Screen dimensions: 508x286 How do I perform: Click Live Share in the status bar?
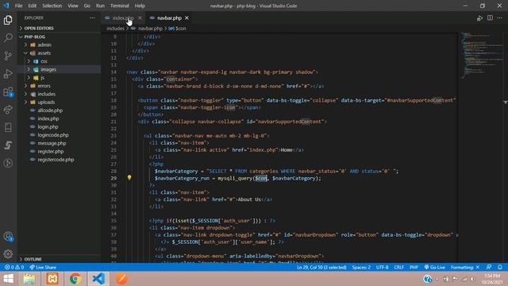[x=43, y=267]
